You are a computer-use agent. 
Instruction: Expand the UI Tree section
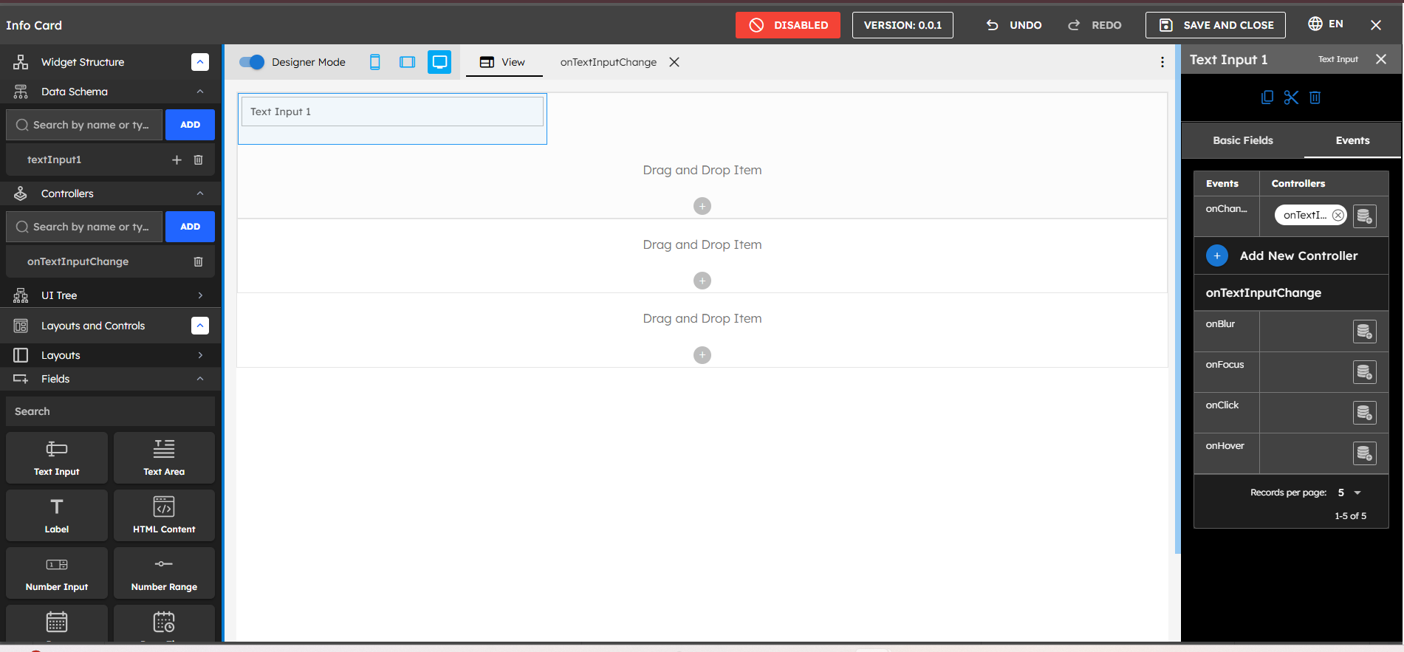pos(200,295)
